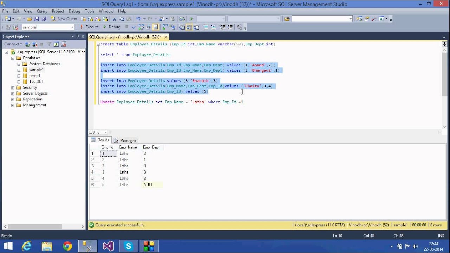Click the Change Connection icon

click(15, 27)
